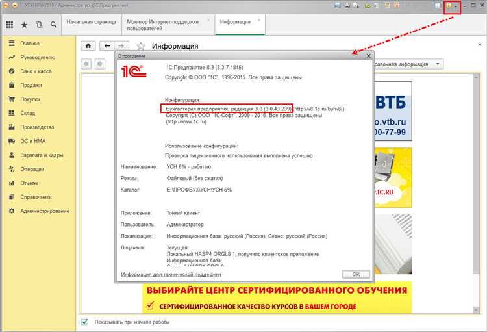The width and height of the screenshot is (487, 332).
Task: Open Производство section
Action: pyautogui.click(x=37, y=127)
